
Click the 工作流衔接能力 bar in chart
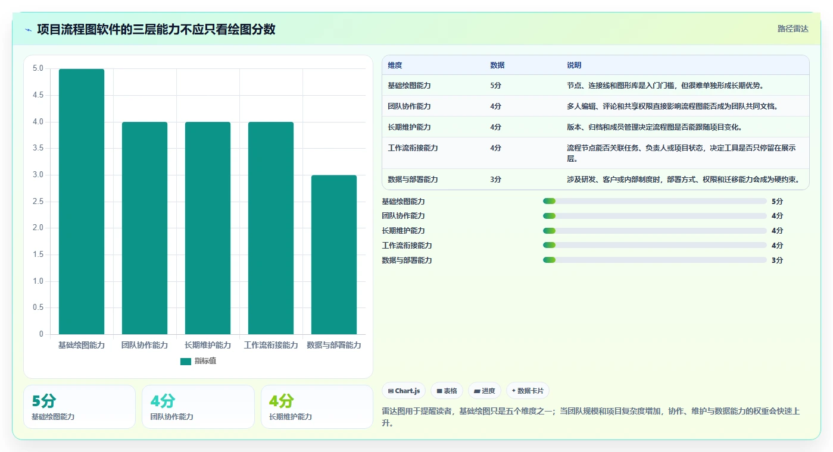pos(271,228)
